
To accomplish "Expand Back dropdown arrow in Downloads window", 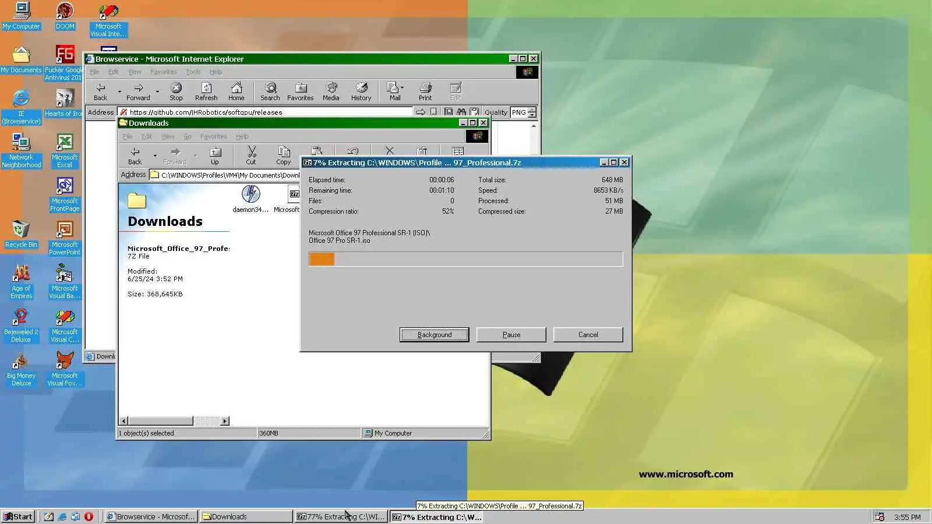I will pyautogui.click(x=154, y=155).
